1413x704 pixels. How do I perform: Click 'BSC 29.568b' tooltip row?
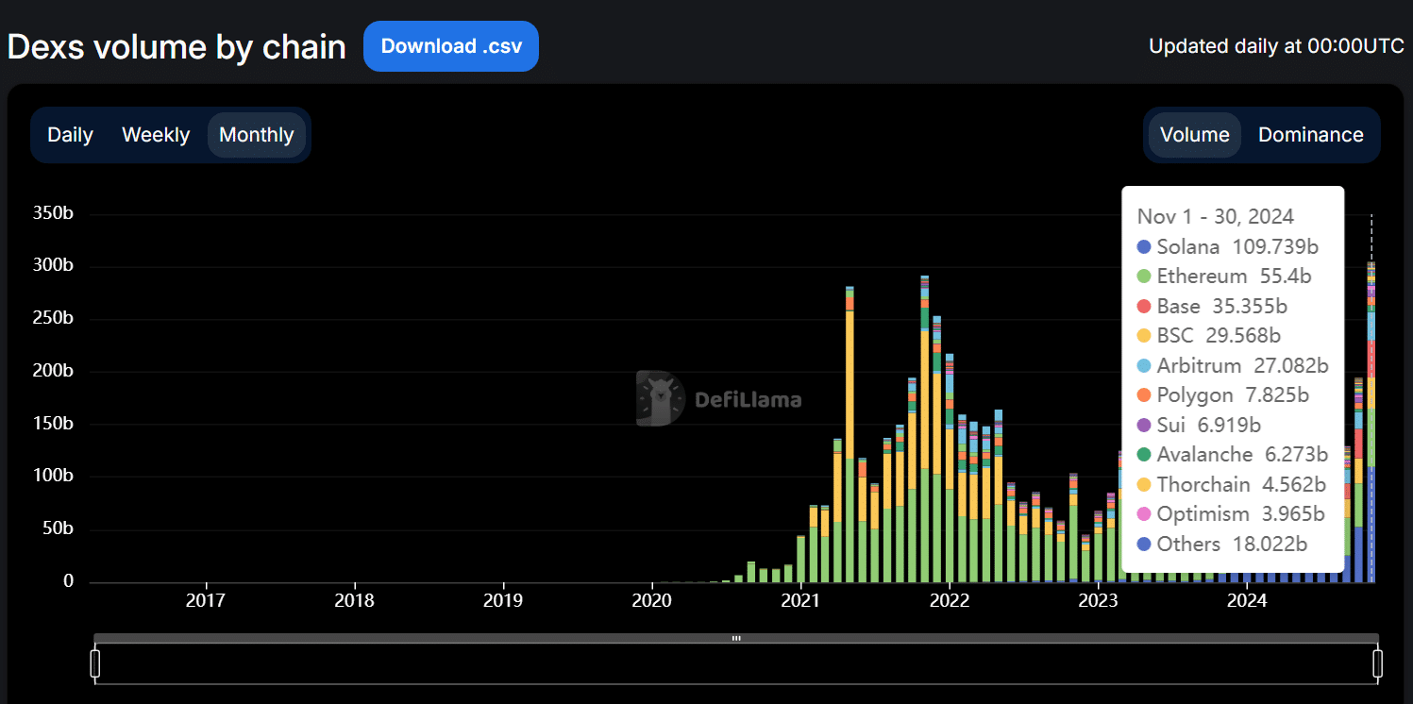(x=1209, y=336)
